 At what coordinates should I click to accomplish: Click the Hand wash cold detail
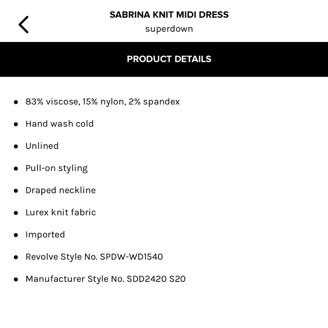59,124
